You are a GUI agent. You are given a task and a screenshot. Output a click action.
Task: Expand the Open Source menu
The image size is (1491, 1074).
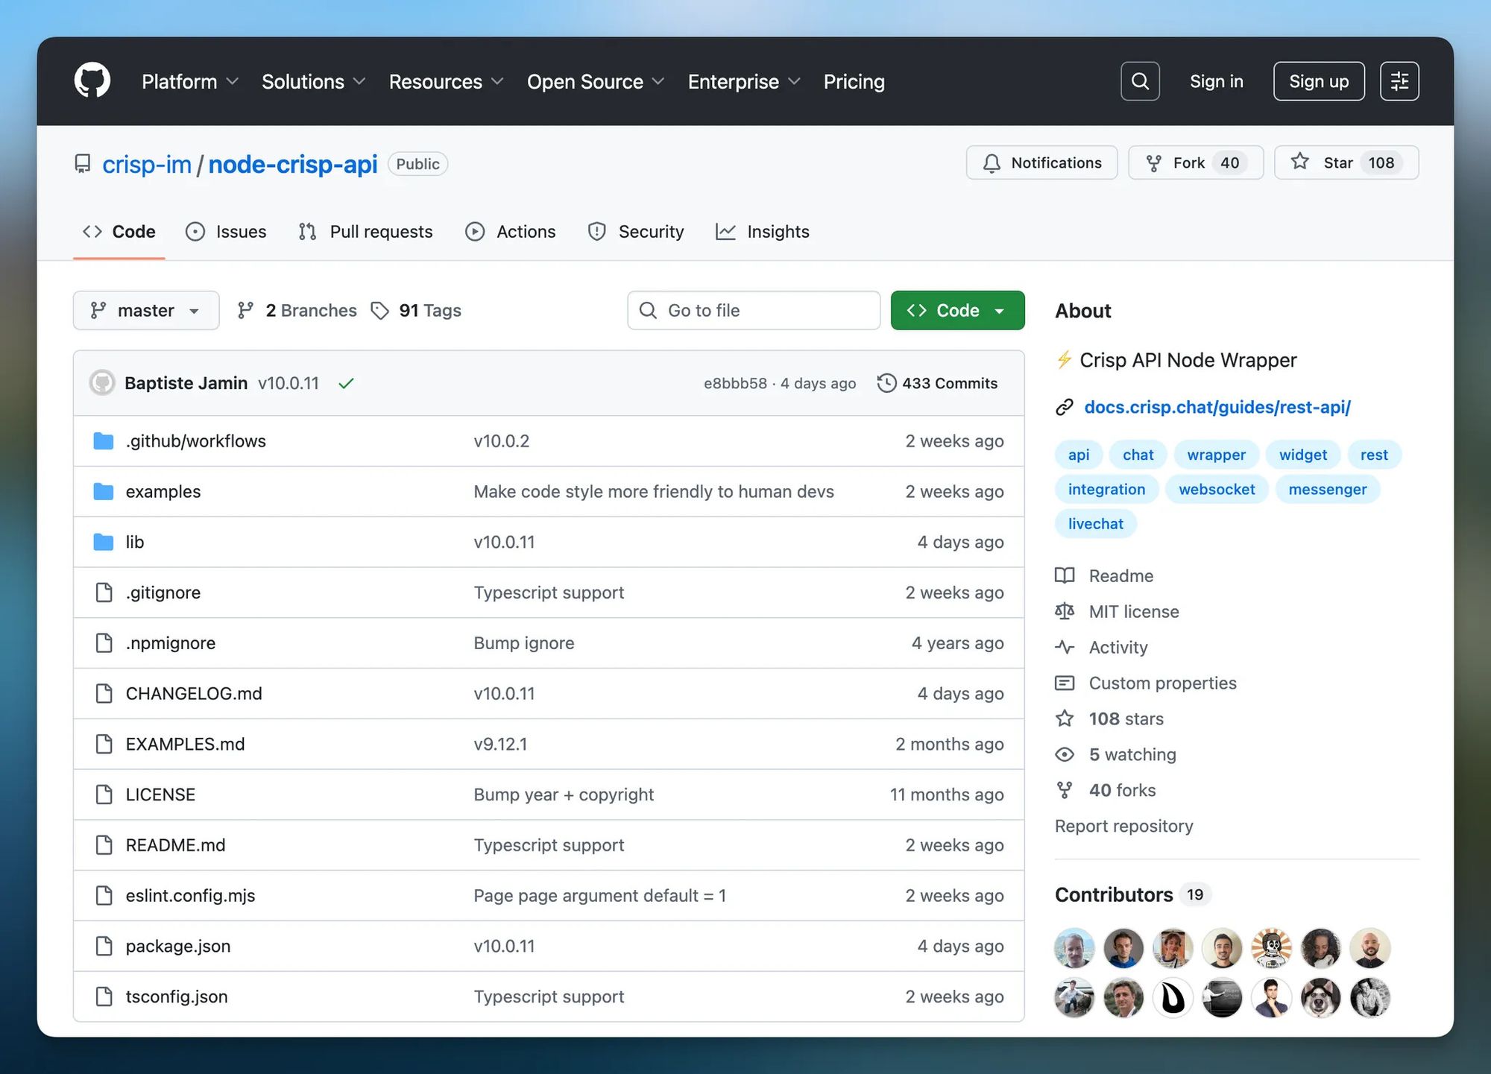[595, 81]
